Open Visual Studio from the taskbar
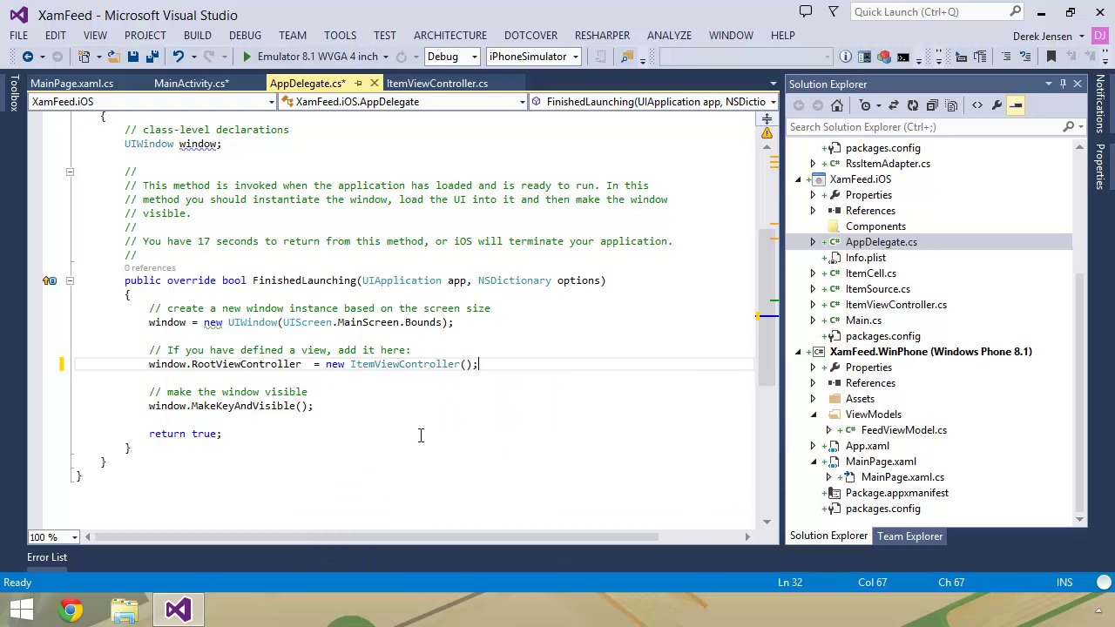 click(178, 610)
